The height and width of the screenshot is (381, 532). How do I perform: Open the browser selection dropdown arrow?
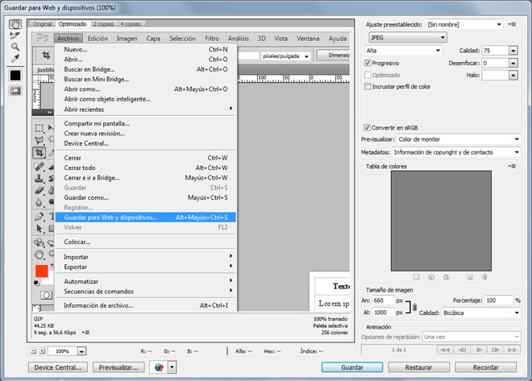pos(172,367)
